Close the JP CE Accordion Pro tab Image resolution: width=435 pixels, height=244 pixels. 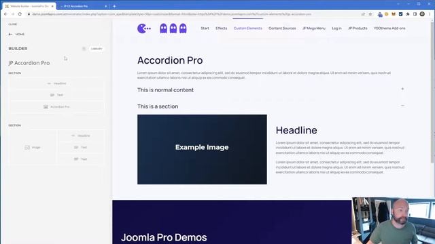tap(106, 6)
